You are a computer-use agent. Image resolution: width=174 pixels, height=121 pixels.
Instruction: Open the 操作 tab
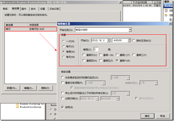[24, 9]
